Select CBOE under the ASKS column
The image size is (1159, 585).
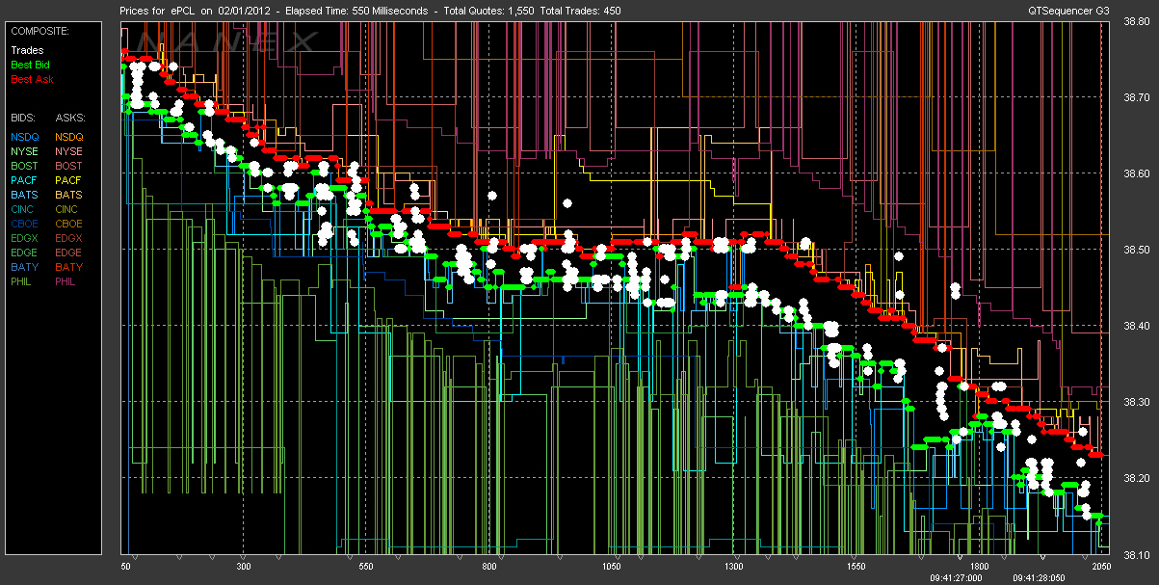point(68,224)
